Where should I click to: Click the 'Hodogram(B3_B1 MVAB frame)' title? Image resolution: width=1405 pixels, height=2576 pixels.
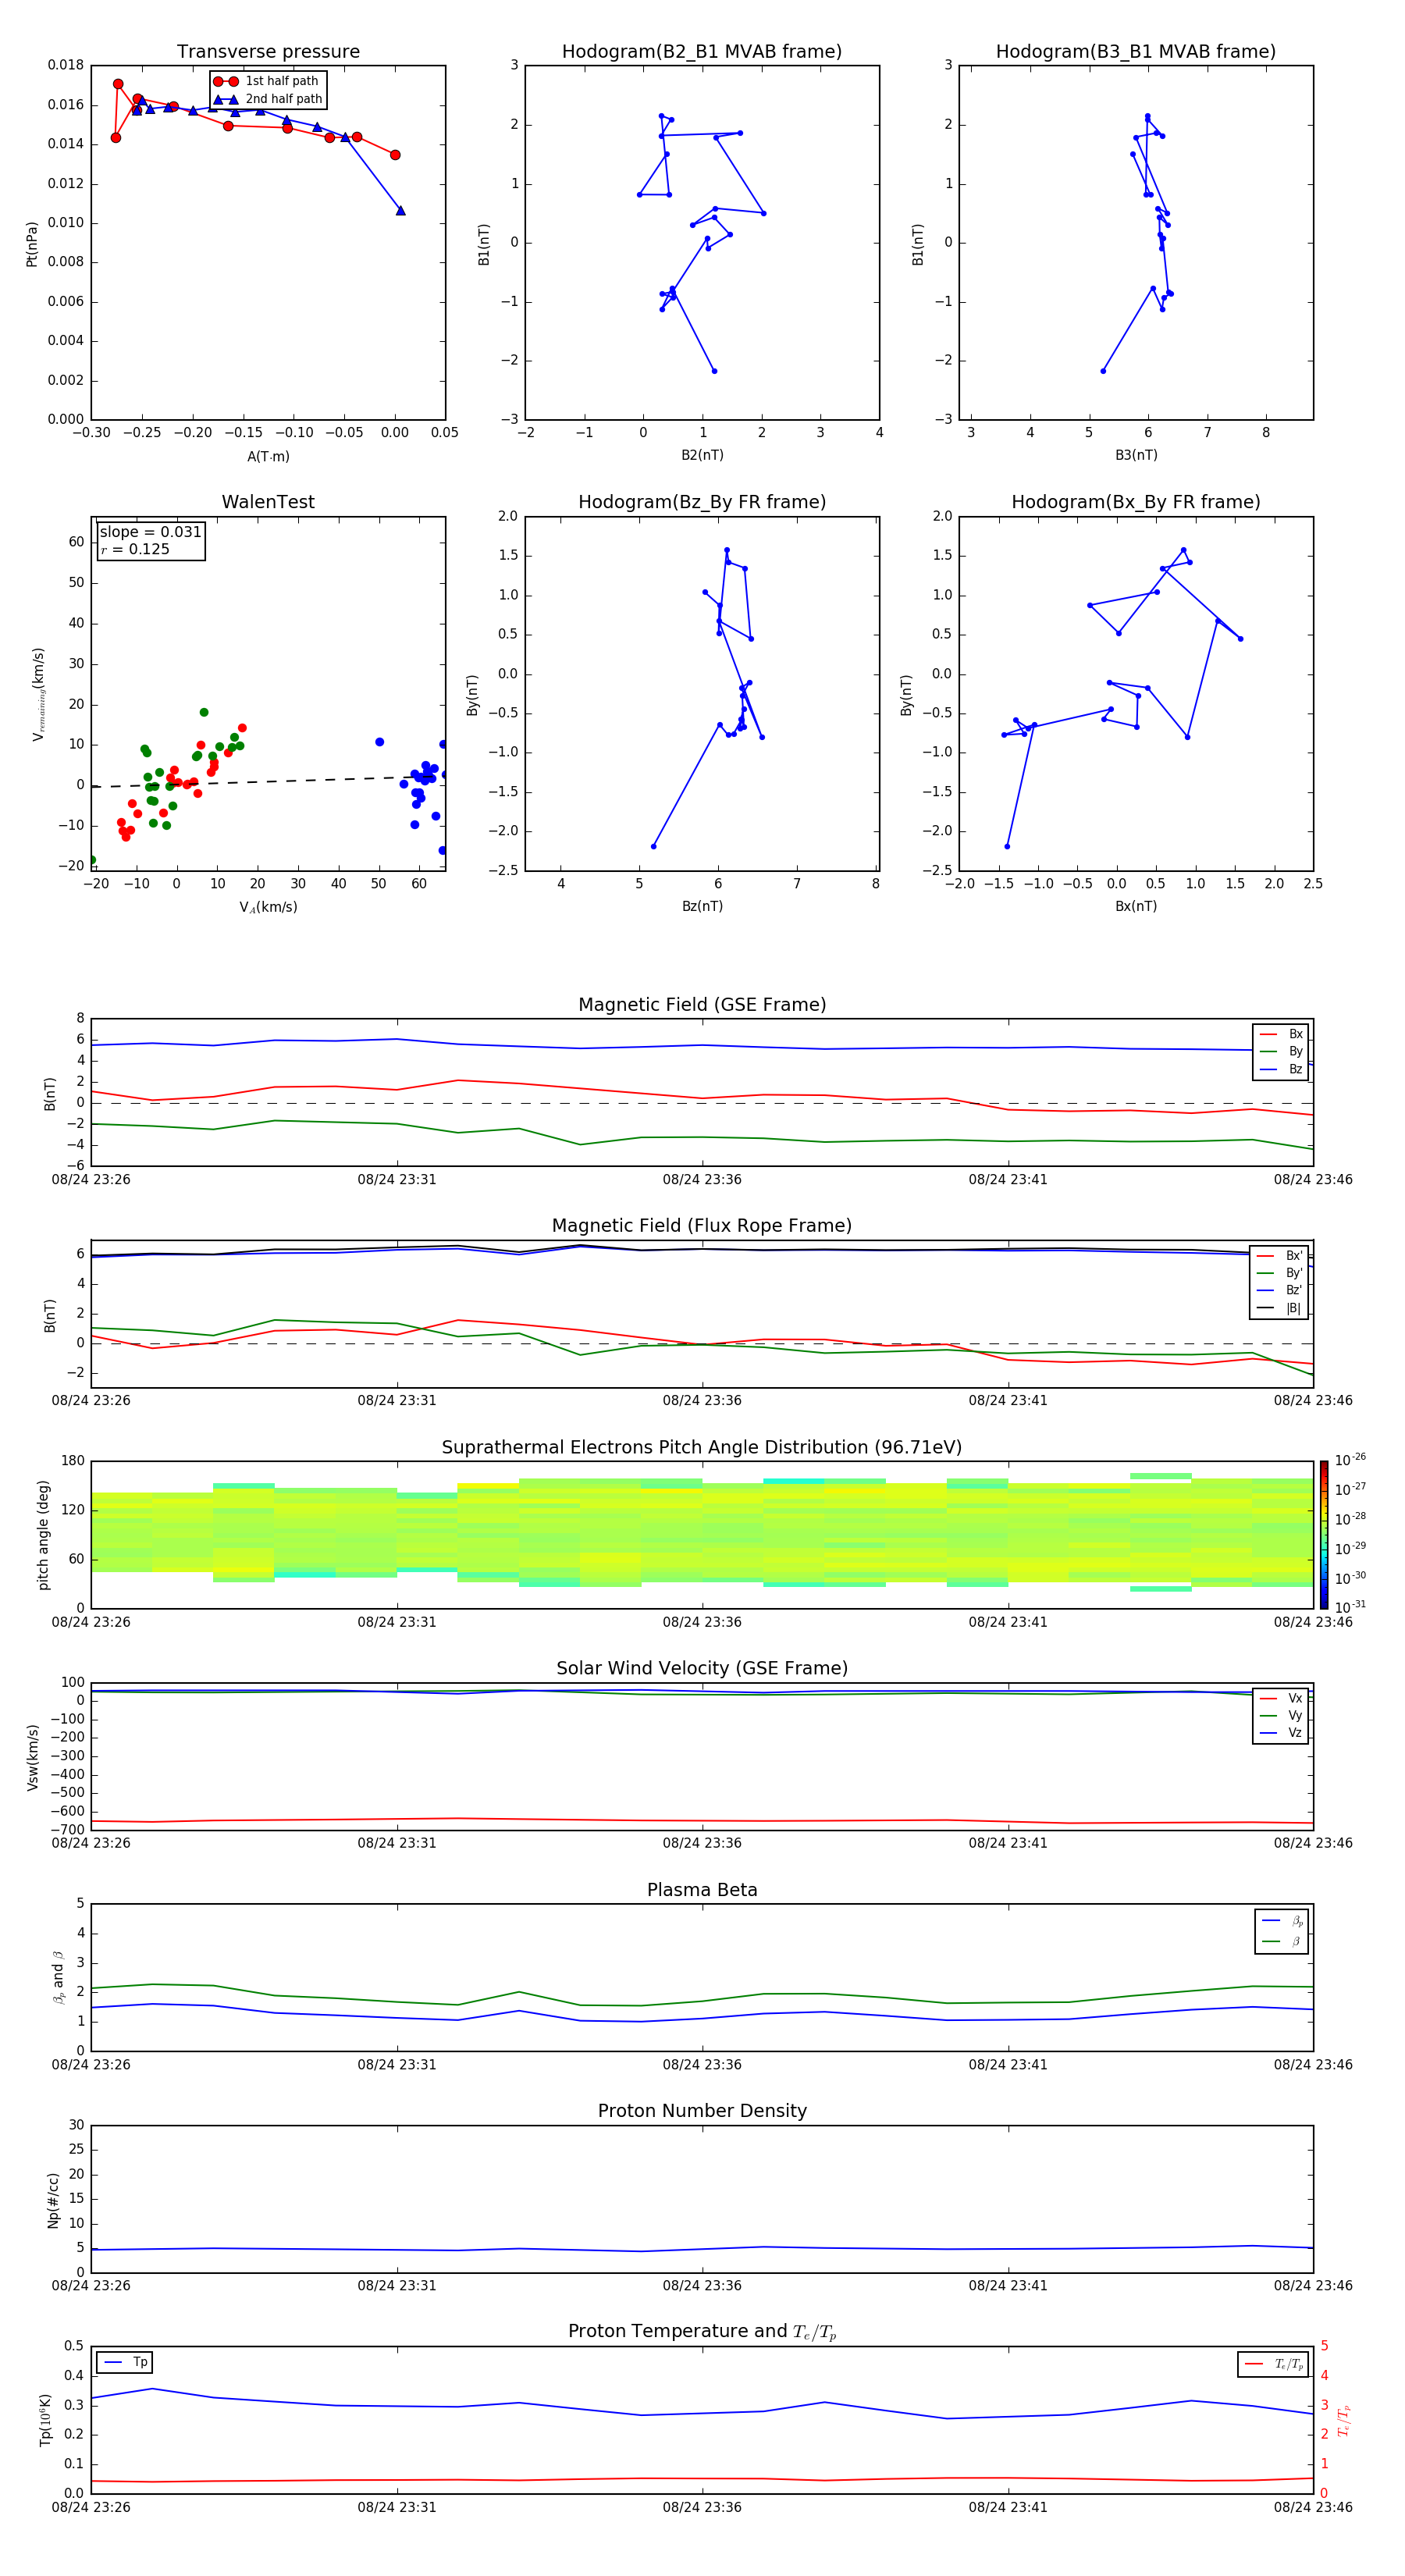pos(1136,52)
